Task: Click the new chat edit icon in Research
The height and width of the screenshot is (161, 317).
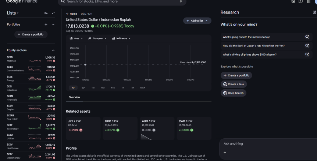Action: 314,12
